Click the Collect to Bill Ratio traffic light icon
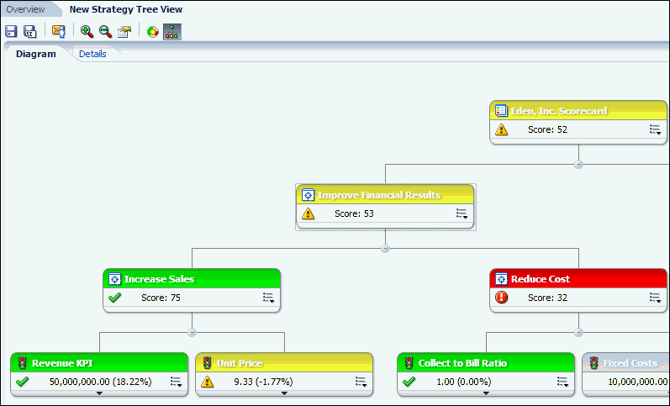The height and width of the screenshot is (406, 670). (409, 363)
